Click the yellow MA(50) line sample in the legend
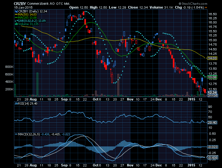The width and height of the screenshot is (222, 168). tap(16, 15)
